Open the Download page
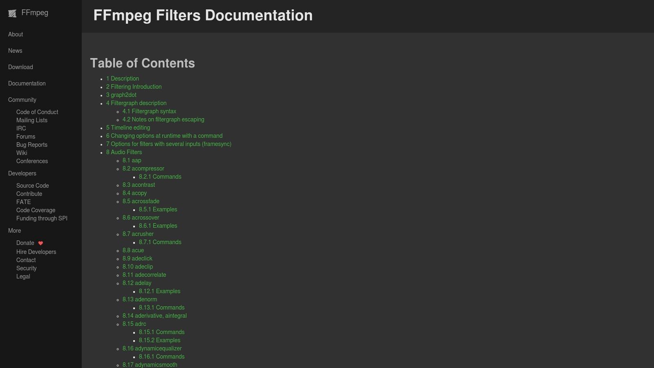This screenshot has width=654, height=368. point(20,67)
